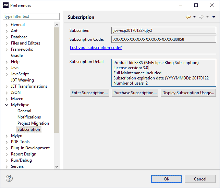The image size is (220, 188).
Task: Open the forward history dropdown arrow
Action: point(207,17)
